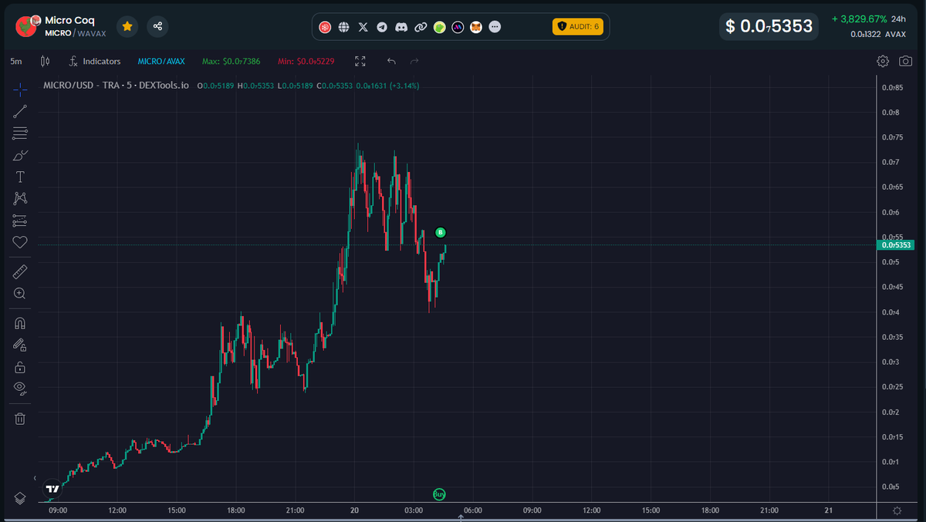Open chart settings with the gear icon
Image resolution: width=926 pixels, height=522 pixels.
[882, 60]
